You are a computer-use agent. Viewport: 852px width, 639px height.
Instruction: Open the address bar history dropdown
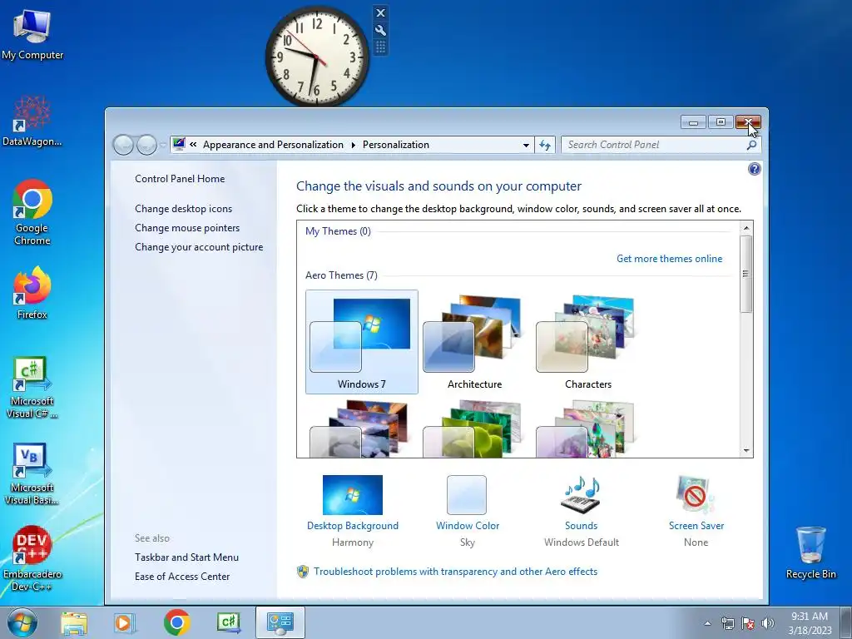(526, 145)
